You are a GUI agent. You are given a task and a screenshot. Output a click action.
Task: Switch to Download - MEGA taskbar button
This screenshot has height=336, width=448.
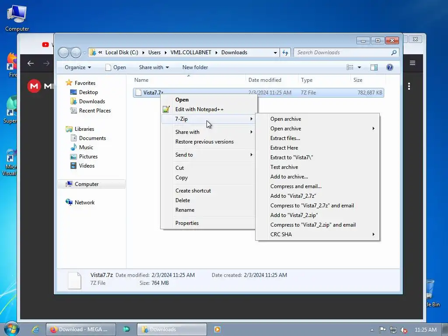81,329
